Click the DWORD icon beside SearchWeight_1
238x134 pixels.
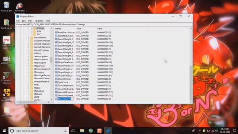pos(56,39)
